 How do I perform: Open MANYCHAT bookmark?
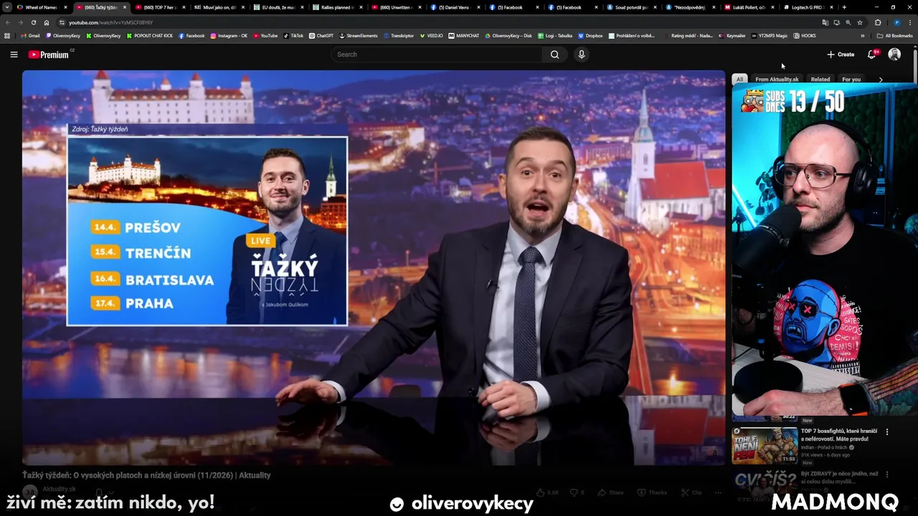463,36
